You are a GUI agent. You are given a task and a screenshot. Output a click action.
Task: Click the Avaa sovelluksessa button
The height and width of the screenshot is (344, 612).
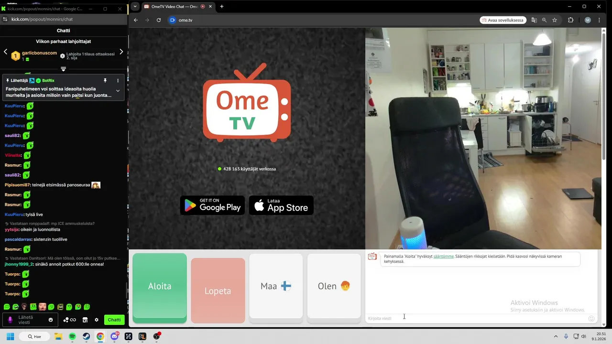click(503, 20)
